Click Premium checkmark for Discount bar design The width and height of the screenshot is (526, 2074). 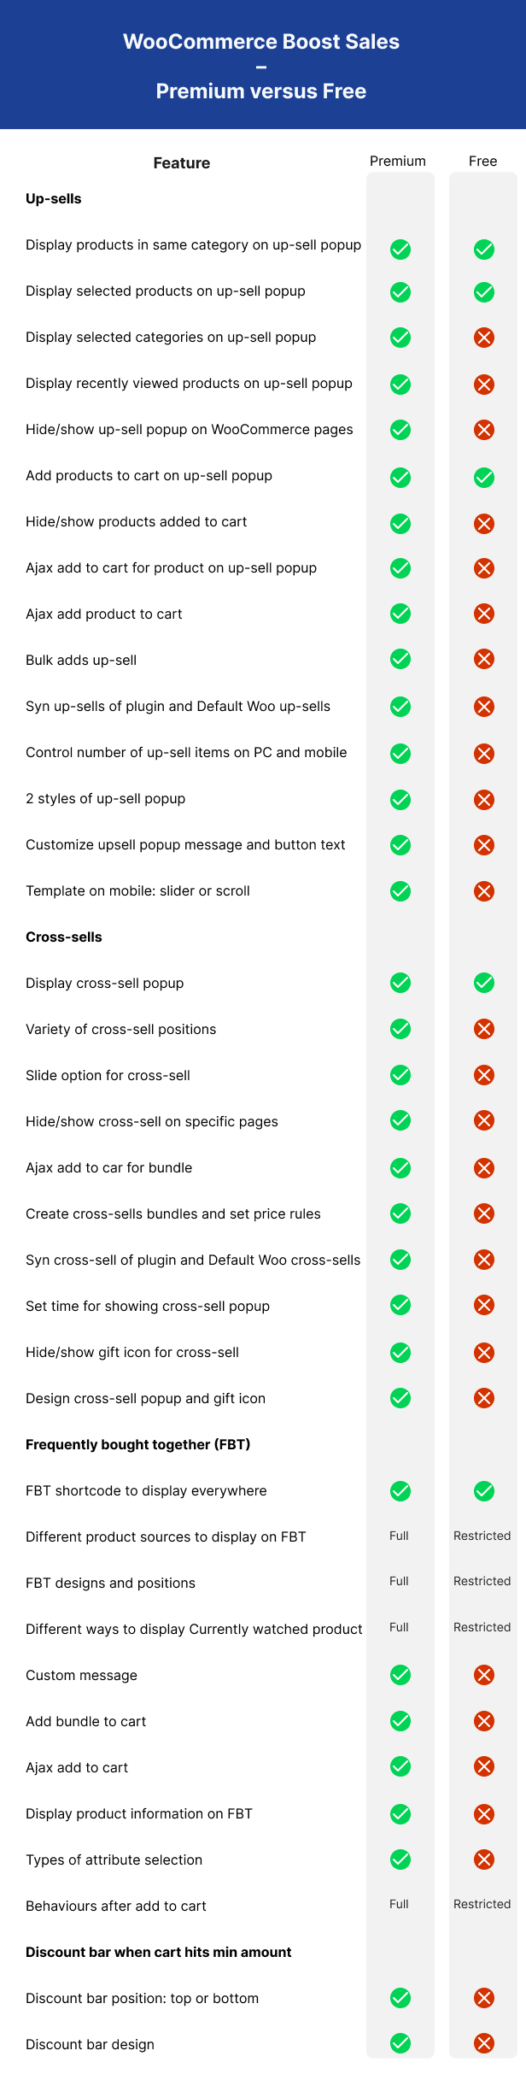point(400,2043)
